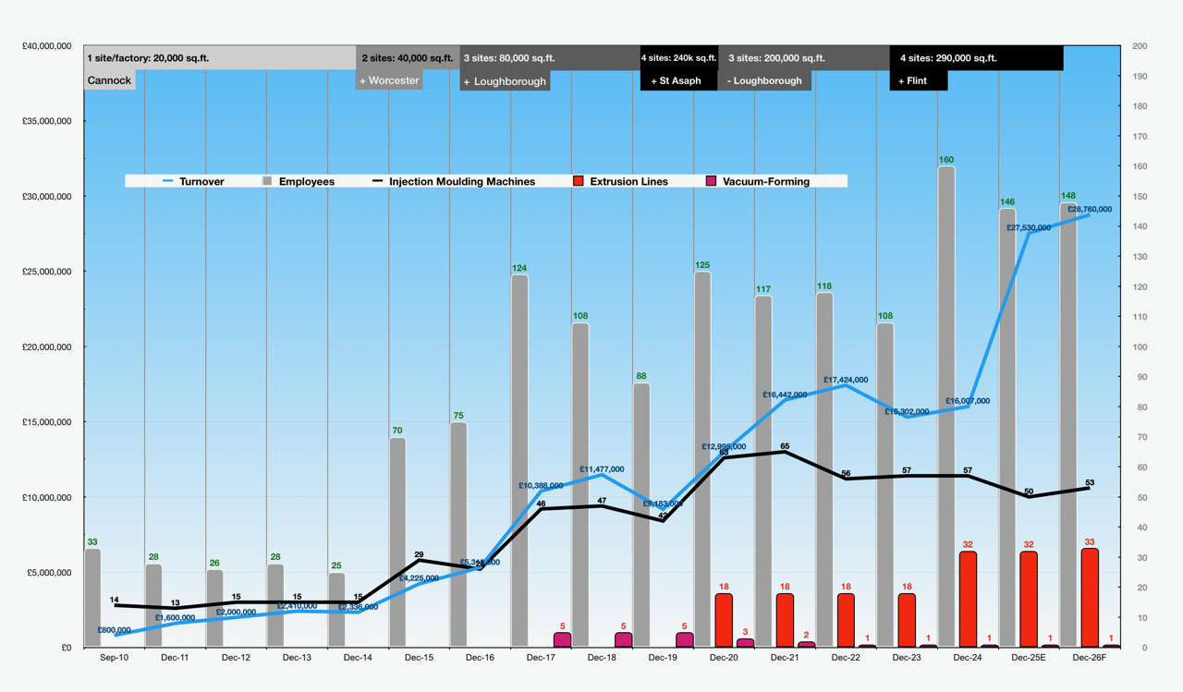Select the "+ Worcester" site tag
This screenshot has width=1183, height=692.
tap(389, 80)
